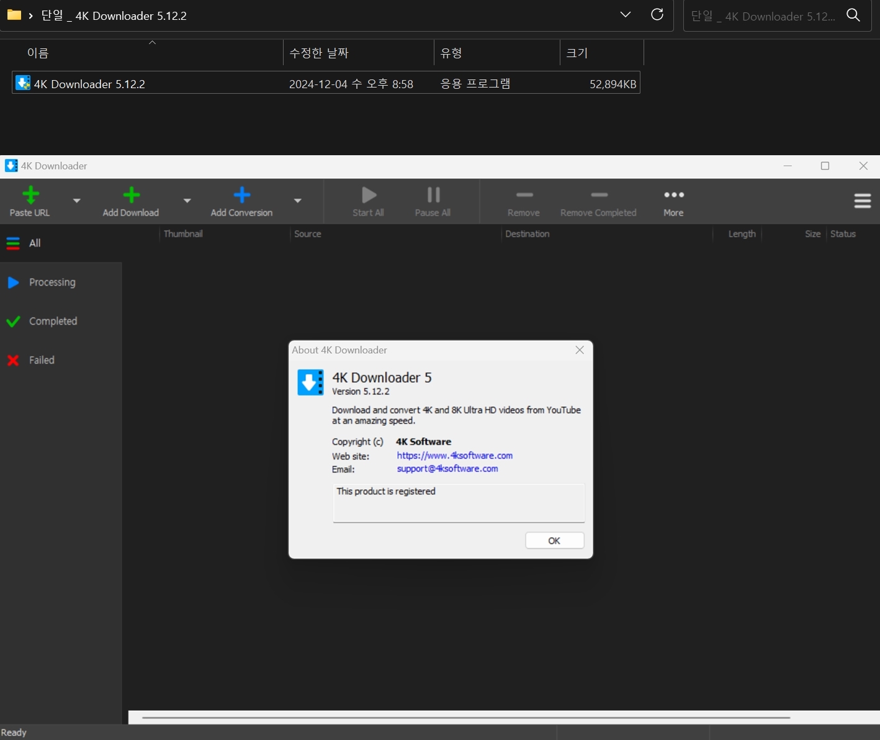This screenshot has height=740, width=880.
Task: Click the Paste URL green plus icon
Action: [30, 195]
